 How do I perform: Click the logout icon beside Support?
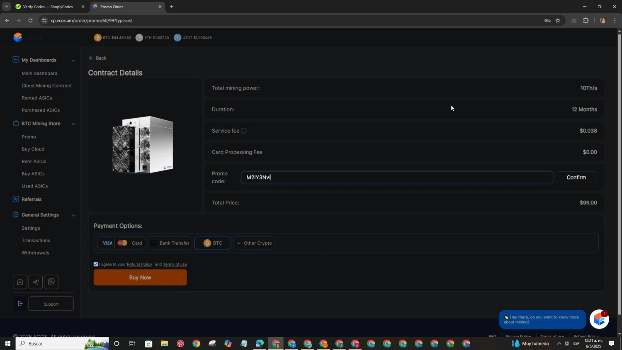click(20, 304)
